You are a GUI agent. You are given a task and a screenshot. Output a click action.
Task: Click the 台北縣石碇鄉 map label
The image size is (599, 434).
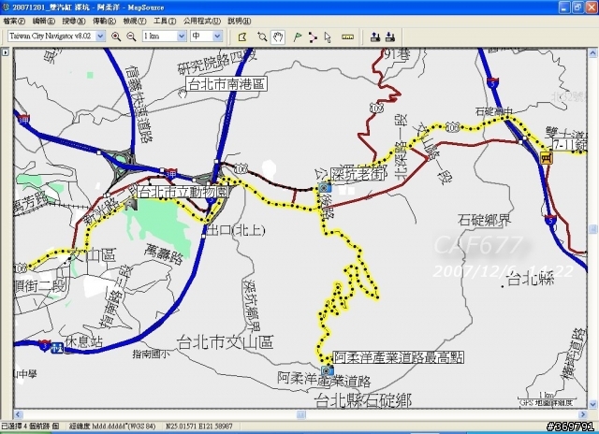point(363,400)
